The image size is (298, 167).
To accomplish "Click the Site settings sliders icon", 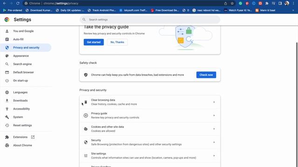I will pos(86,156).
